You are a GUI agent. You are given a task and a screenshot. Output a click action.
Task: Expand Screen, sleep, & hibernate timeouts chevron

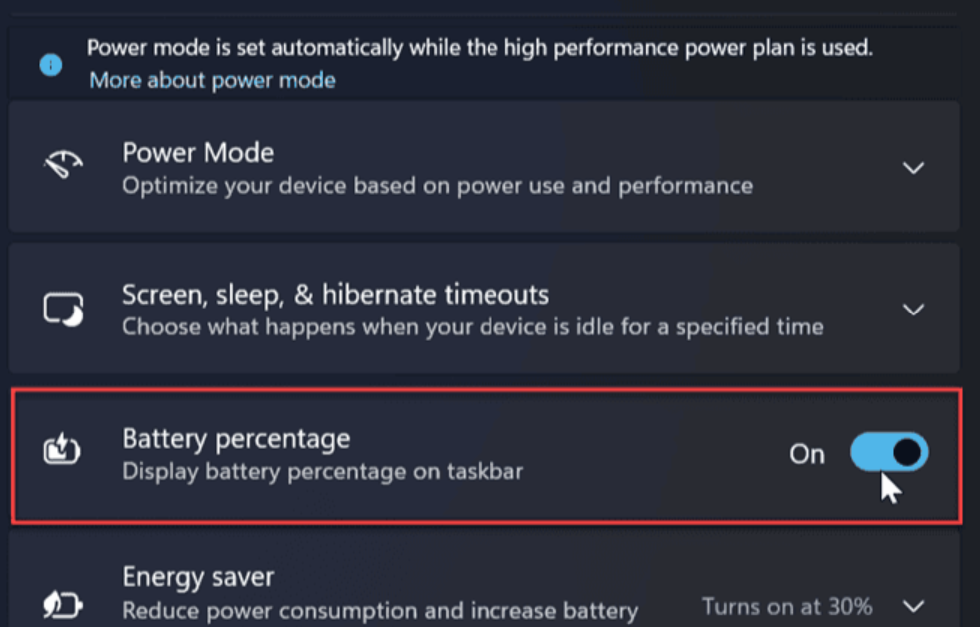point(913,310)
